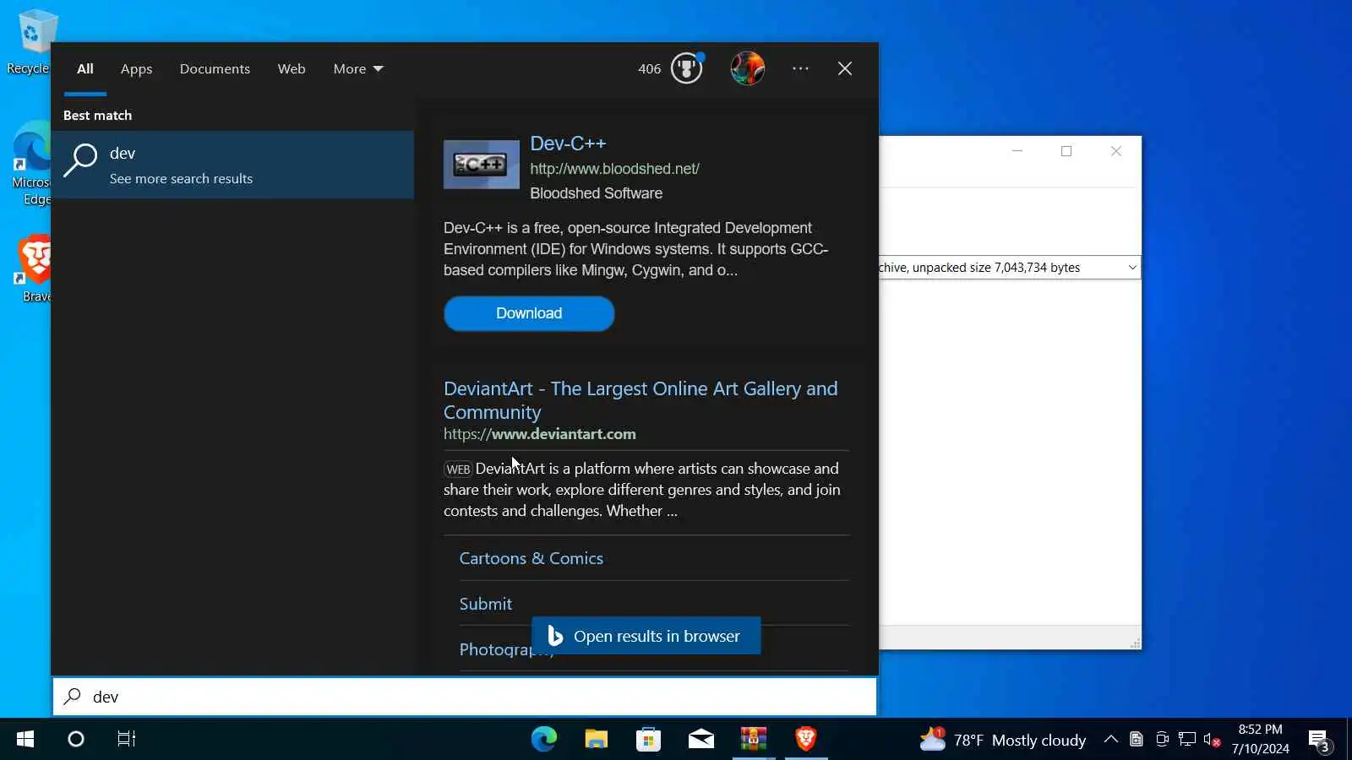Click the Dev-C++ logo thumbnail

coord(482,165)
